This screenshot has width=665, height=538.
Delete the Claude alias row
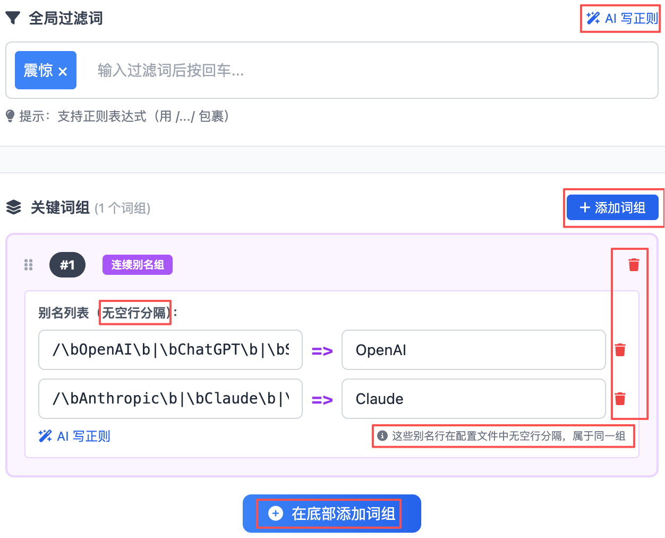(620, 399)
